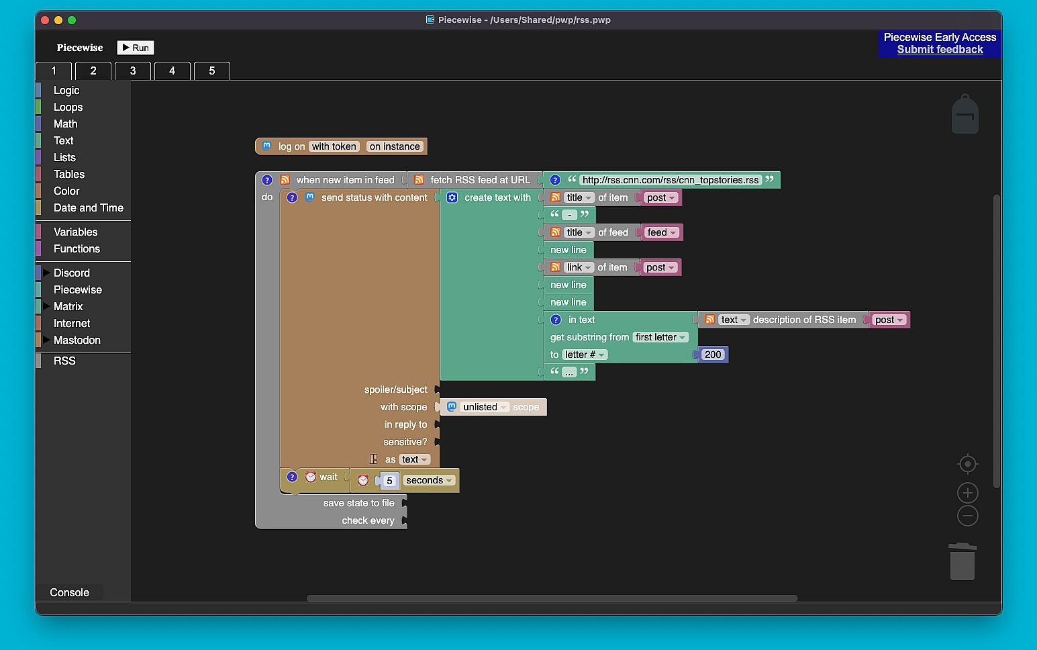Open the first letter dropdown
1037x650 pixels.
[661, 337]
